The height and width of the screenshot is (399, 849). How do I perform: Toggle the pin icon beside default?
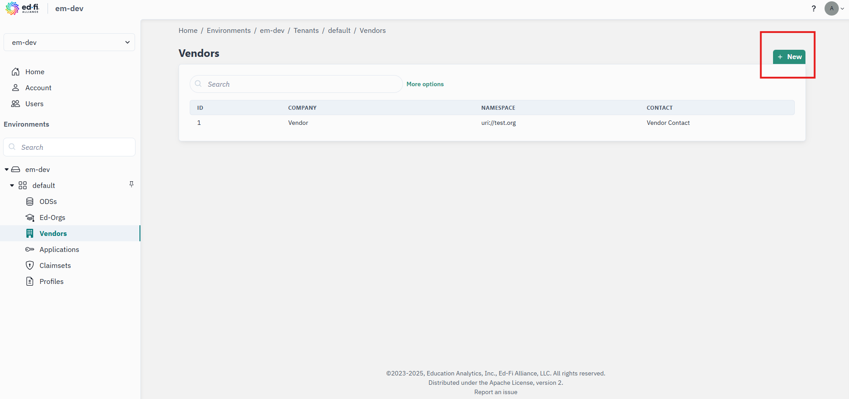[x=132, y=184]
